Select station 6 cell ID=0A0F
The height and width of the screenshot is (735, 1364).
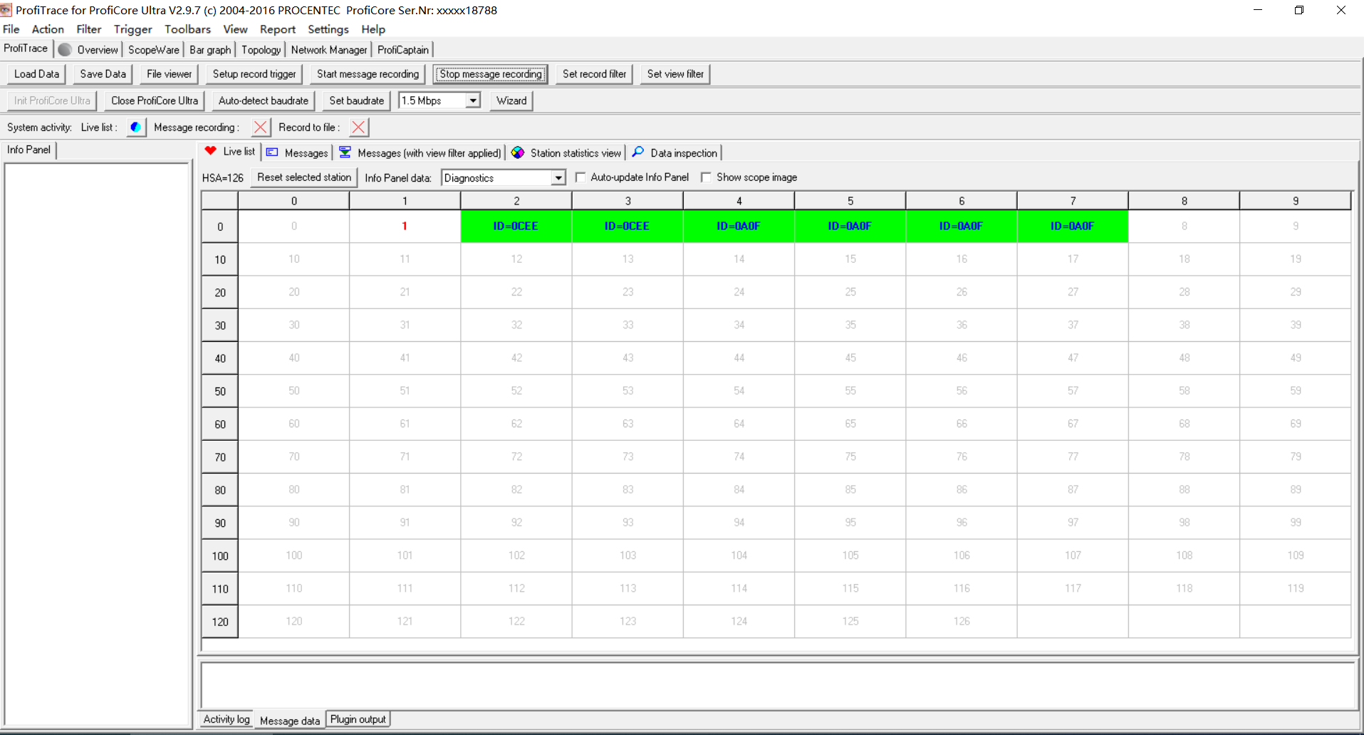(x=962, y=226)
